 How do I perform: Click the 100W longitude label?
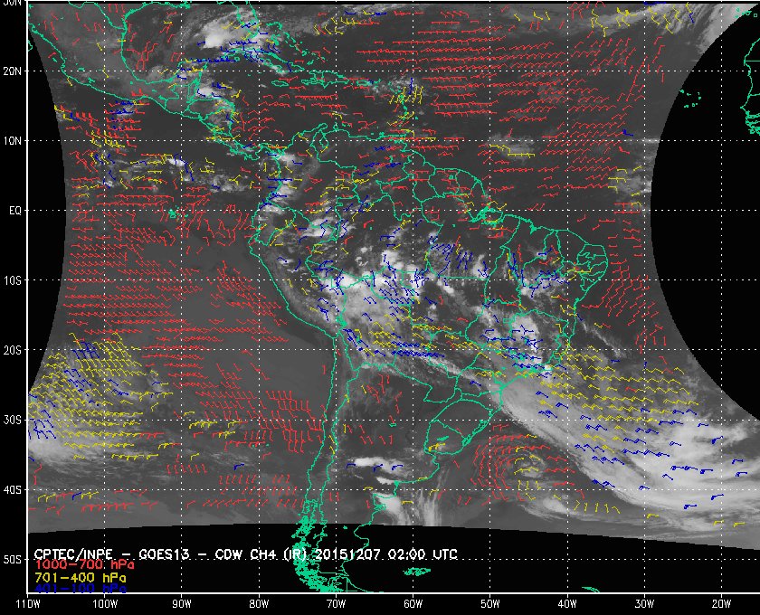105,604
